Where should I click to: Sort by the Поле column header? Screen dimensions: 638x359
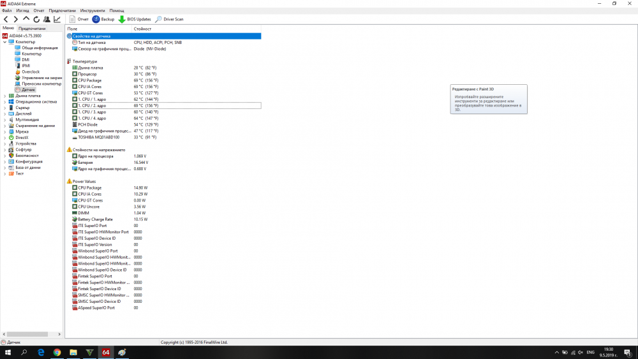pyautogui.click(x=99, y=29)
